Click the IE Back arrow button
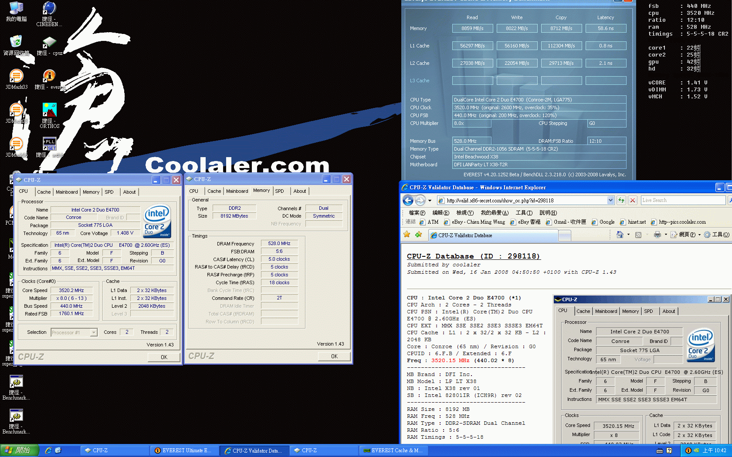 click(x=408, y=200)
